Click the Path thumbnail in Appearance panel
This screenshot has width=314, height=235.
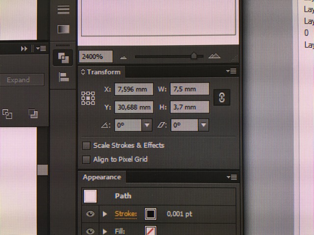90,196
